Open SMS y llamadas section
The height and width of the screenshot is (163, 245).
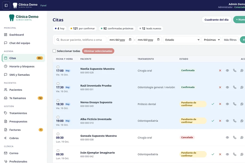23,75
